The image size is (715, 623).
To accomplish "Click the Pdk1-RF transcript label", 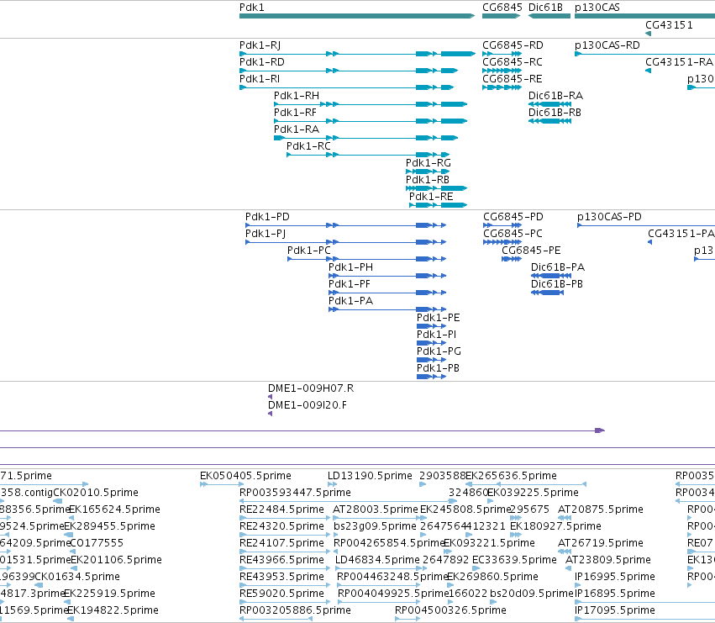I will click(x=295, y=113).
